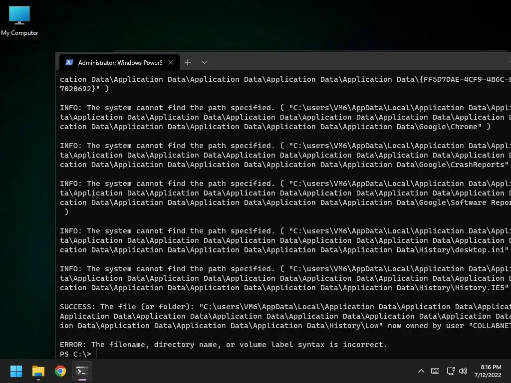Open the volume speaker tray icon
The height and width of the screenshot is (383, 511).
tap(463, 371)
